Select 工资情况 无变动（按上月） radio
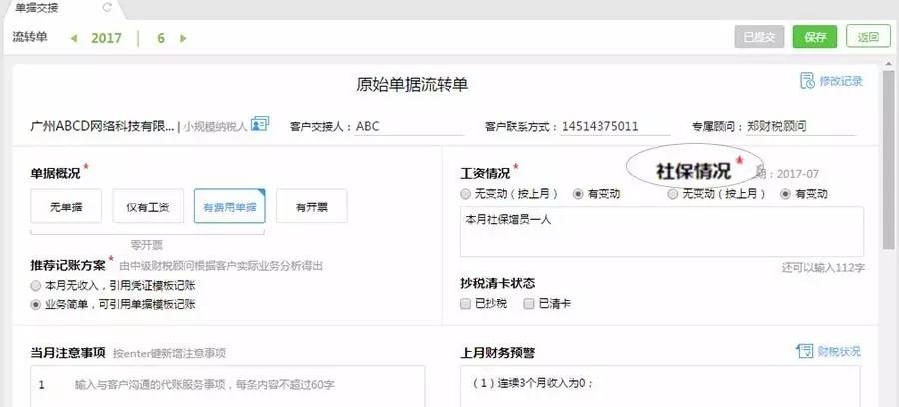899x407 pixels. click(465, 194)
